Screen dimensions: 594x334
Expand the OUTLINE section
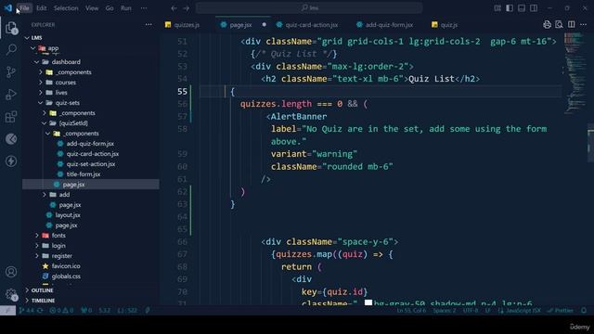[42, 290]
